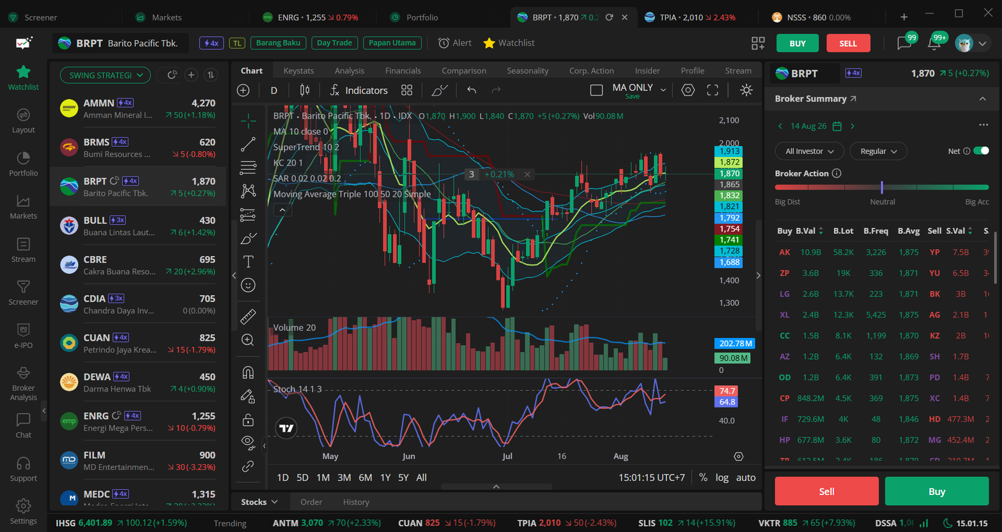Open chart fullscreen mode
Image resolution: width=1002 pixels, height=532 pixels.
point(713,91)
